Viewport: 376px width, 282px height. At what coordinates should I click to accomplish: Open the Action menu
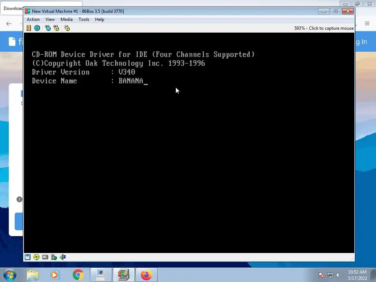click(x=33, y=19)
